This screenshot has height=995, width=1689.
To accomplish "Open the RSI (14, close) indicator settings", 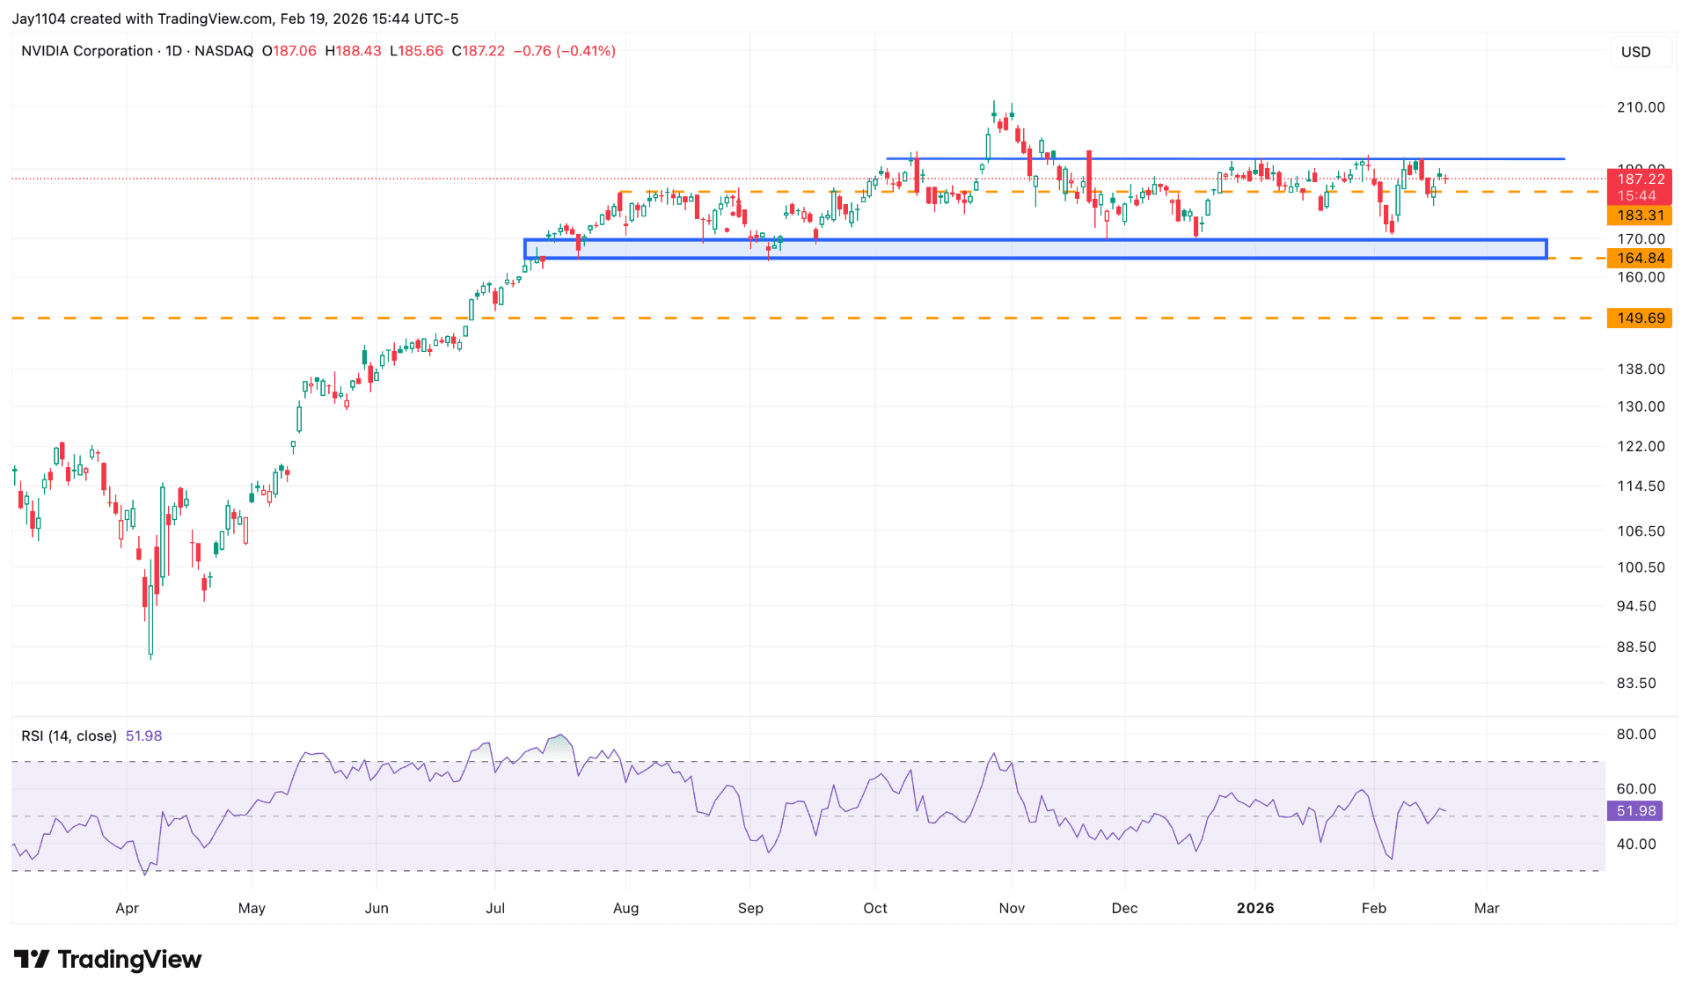I will pyautogui.click(x=69, y=735).
